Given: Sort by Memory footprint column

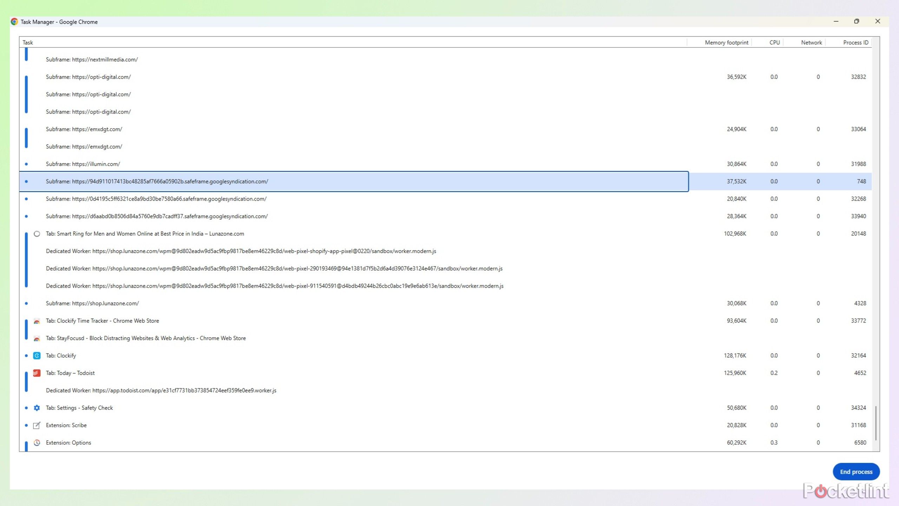Looking at the screenshot, I should coord(726,43).
